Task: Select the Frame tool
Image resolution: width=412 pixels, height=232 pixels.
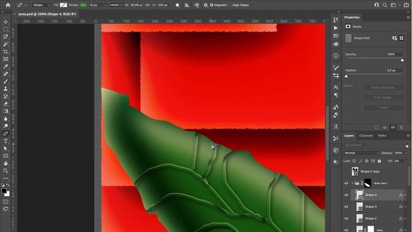Action: [6, 59]
